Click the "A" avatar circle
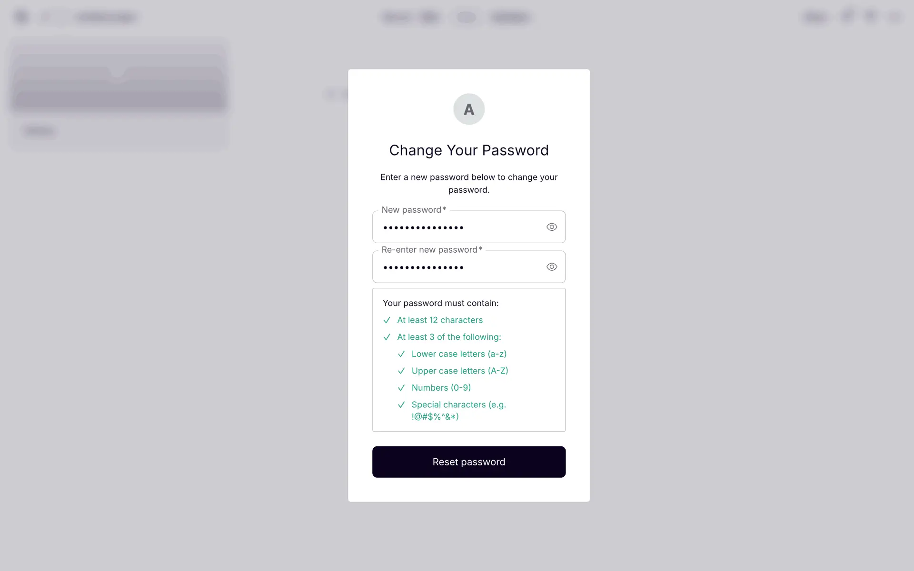The width and height of the screenshot is (914, 571). click(469, 109)
